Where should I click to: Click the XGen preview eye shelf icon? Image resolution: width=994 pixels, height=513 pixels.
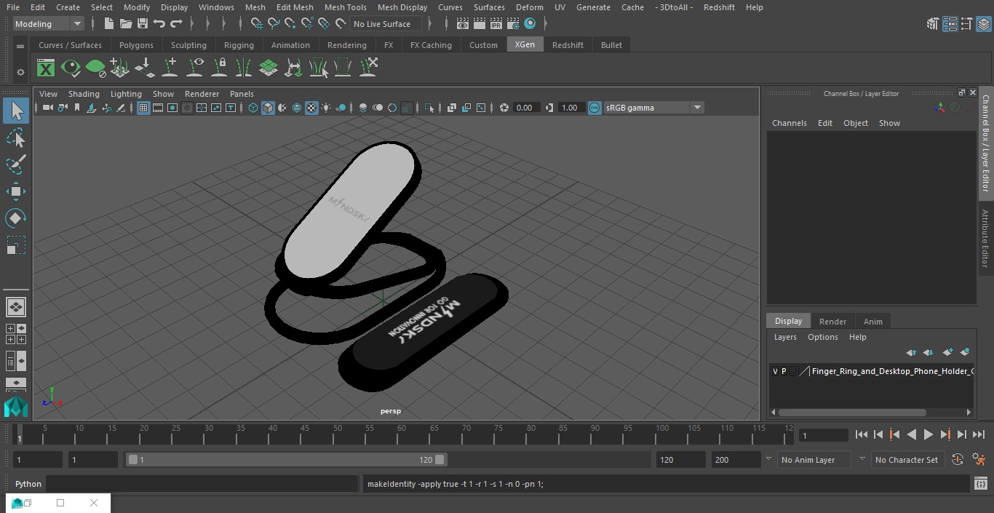tap(71, 68)
